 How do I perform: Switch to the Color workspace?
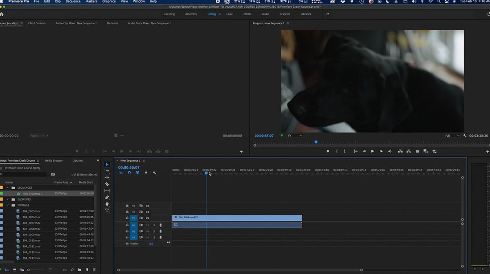point(229,14)
